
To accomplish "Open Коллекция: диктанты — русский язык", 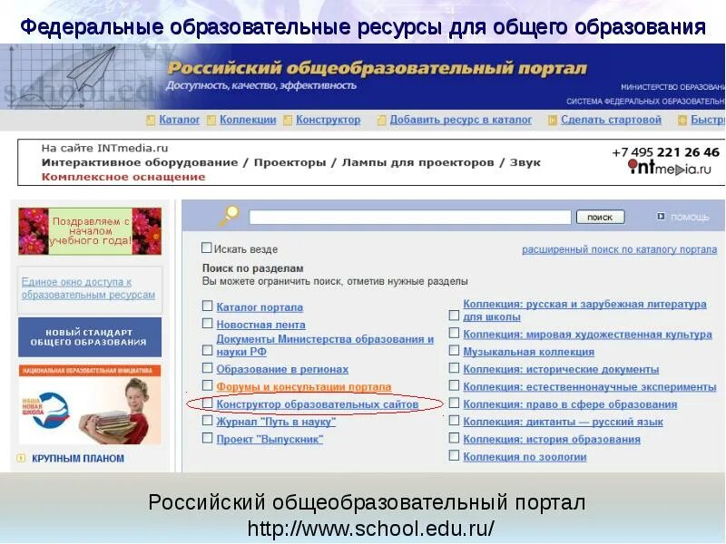I will click(563, 422).
